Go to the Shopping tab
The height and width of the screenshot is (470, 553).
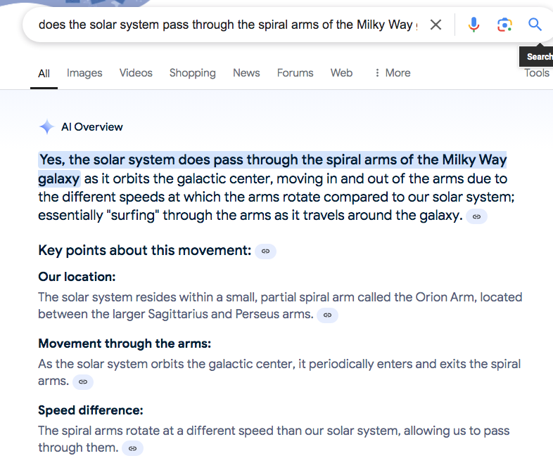pos(192,73)
